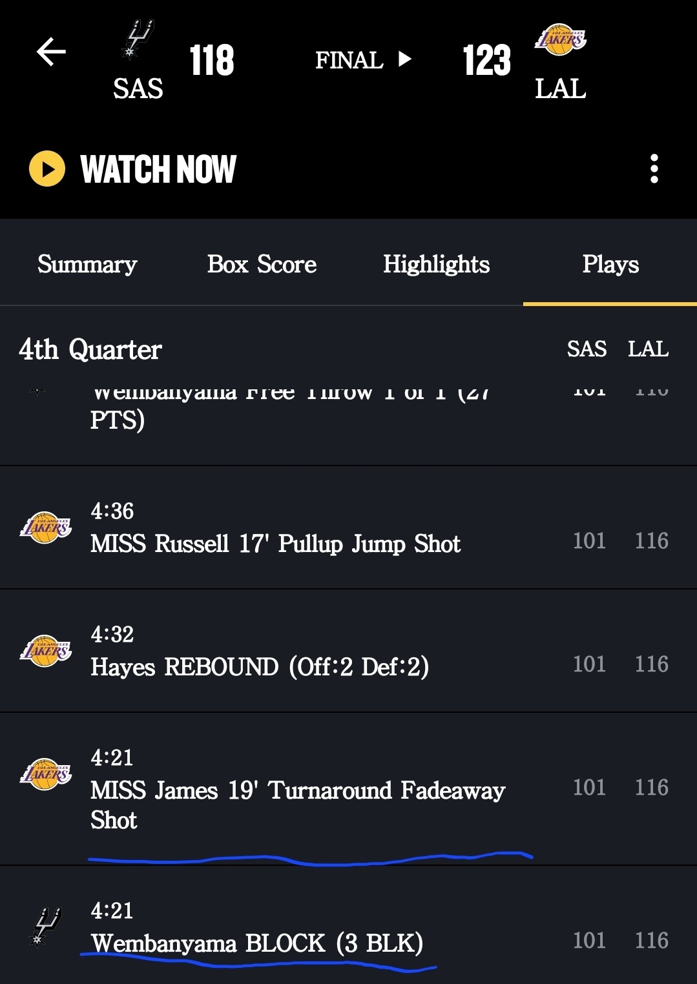Tap the Lakers logo in header
Viewport: 697px width, 984px height.
pos(560,40)
